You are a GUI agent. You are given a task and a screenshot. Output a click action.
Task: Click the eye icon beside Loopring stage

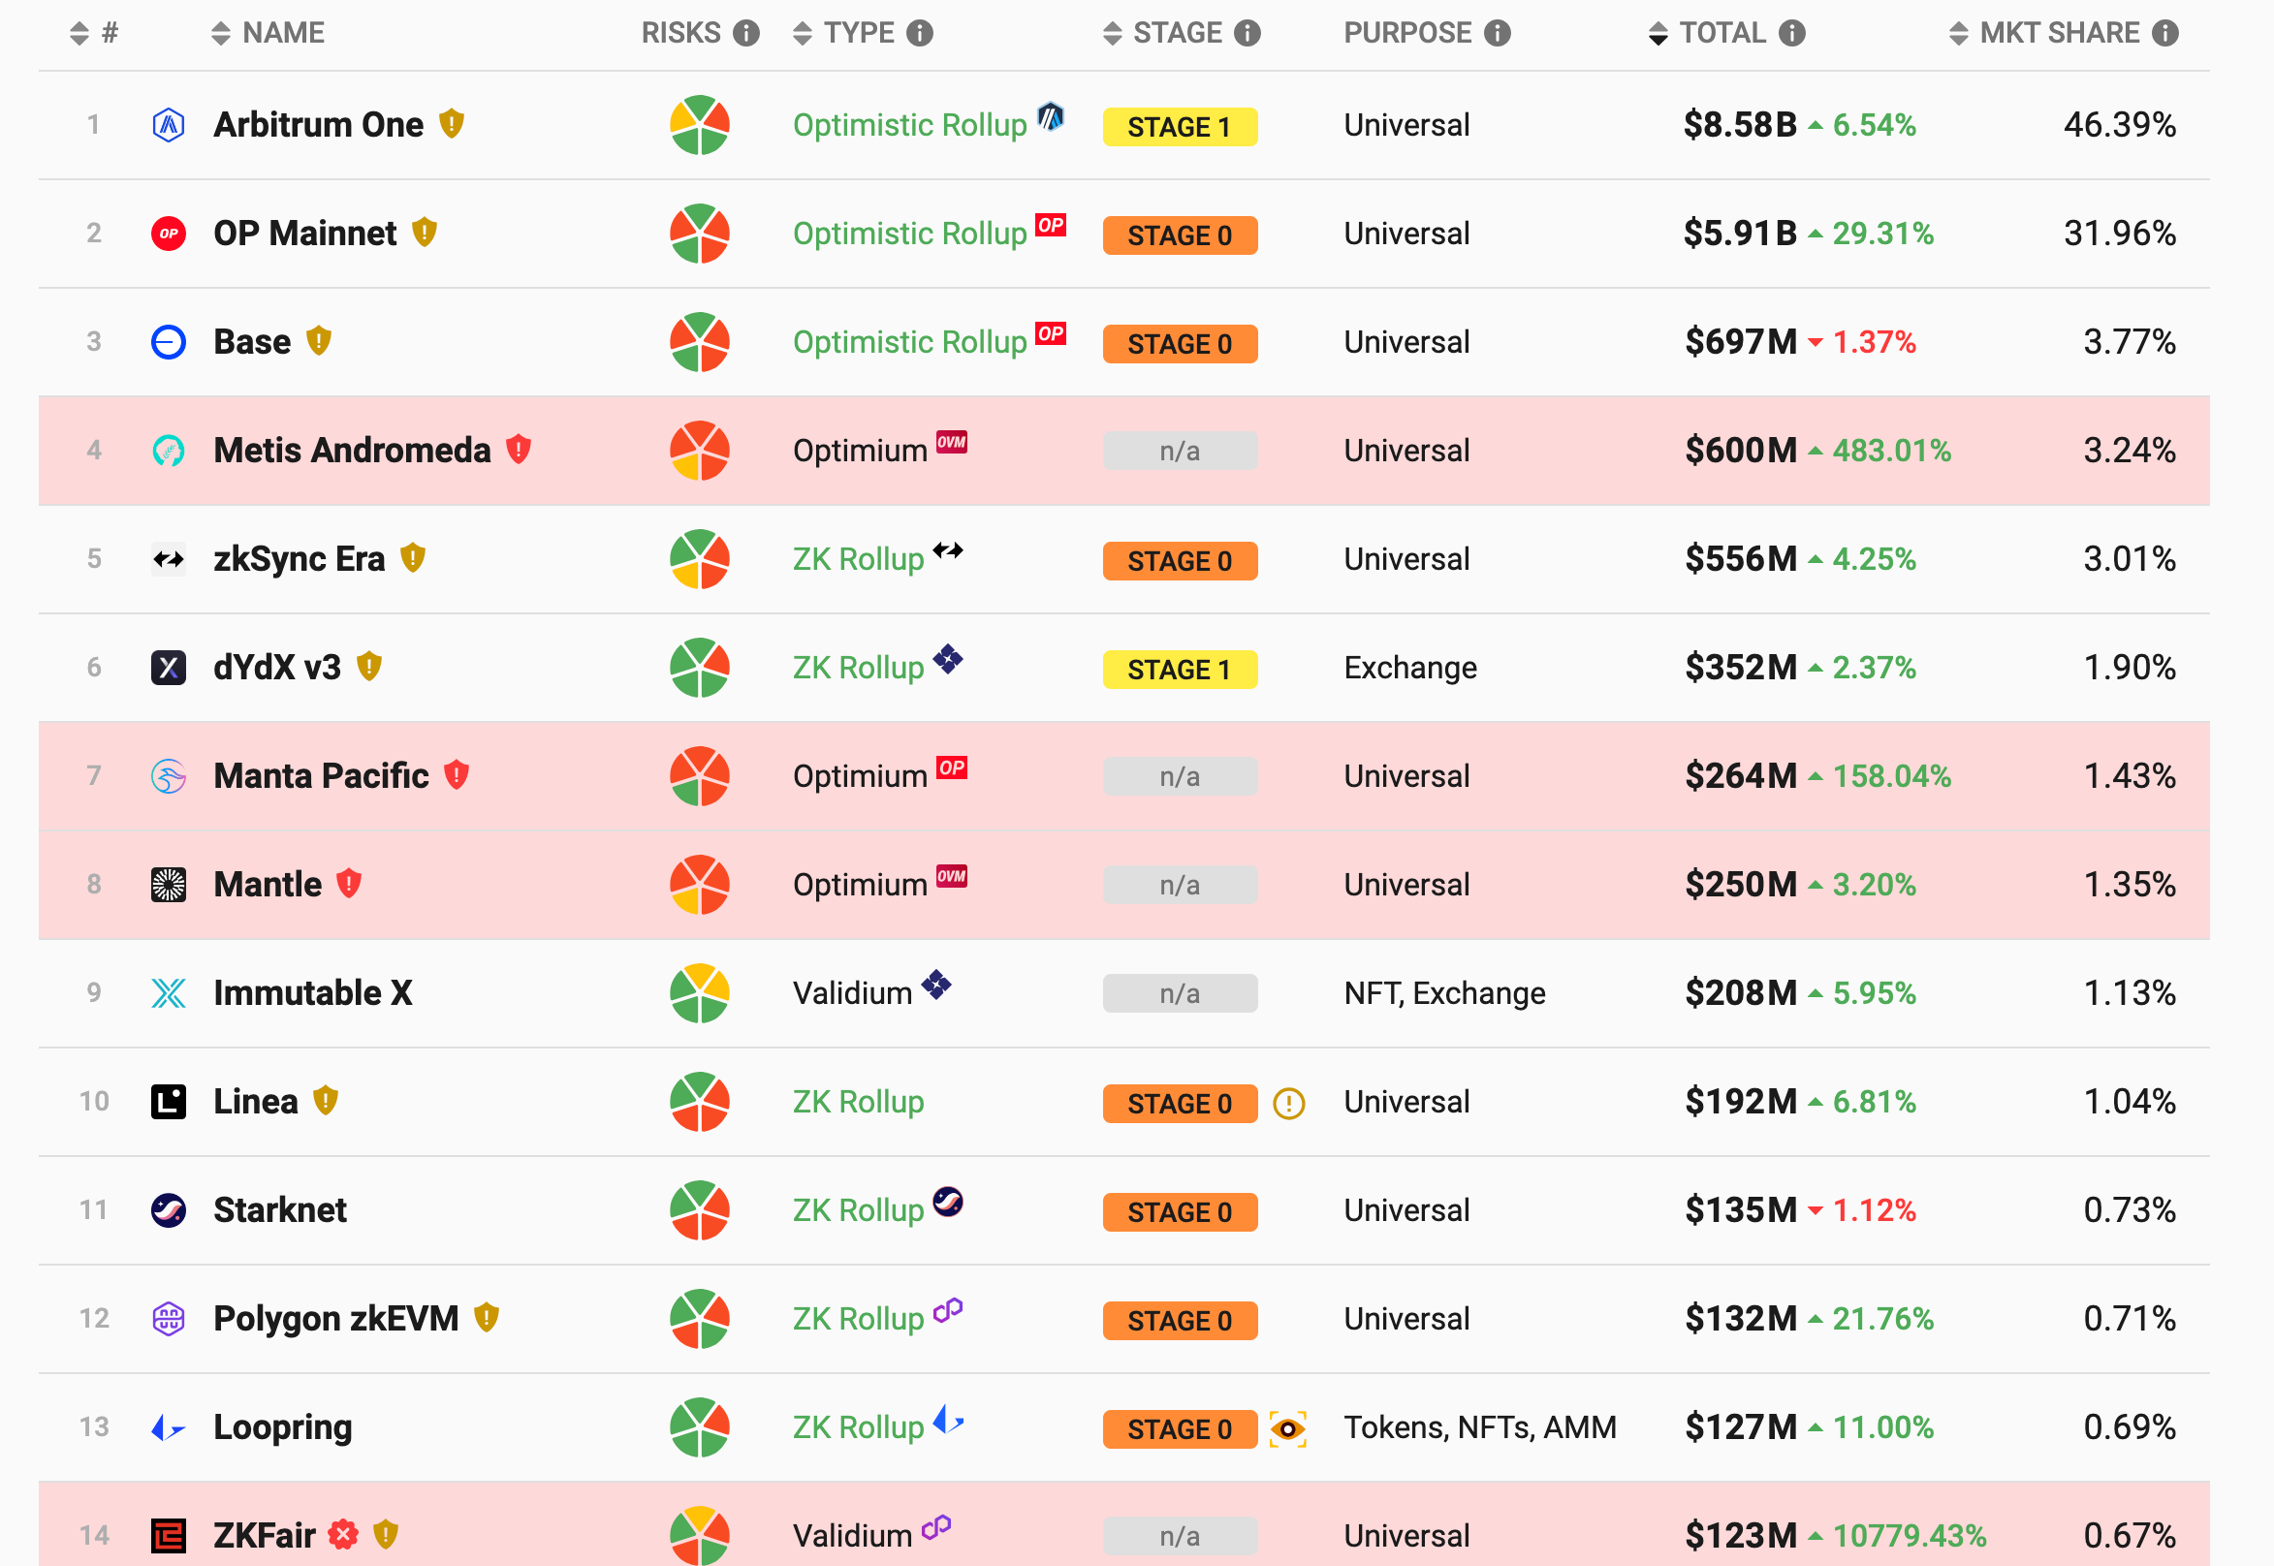point(1286,1428)
